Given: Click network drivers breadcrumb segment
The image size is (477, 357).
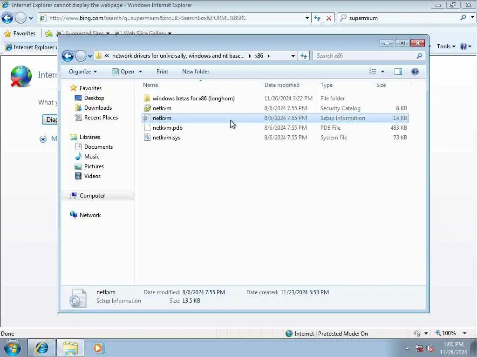Looking at the screenshot, I should pos(178,56).
